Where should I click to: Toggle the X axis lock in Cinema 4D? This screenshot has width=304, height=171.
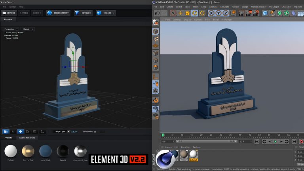pos(211,13)
